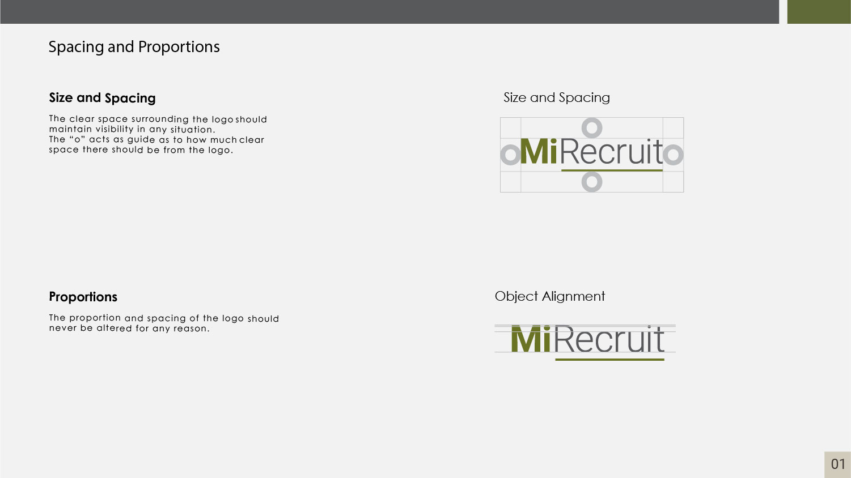The width and height of the screenshot is (851, 478).
Task: Click the gray circle right of the logo
Action: (674, 155)
